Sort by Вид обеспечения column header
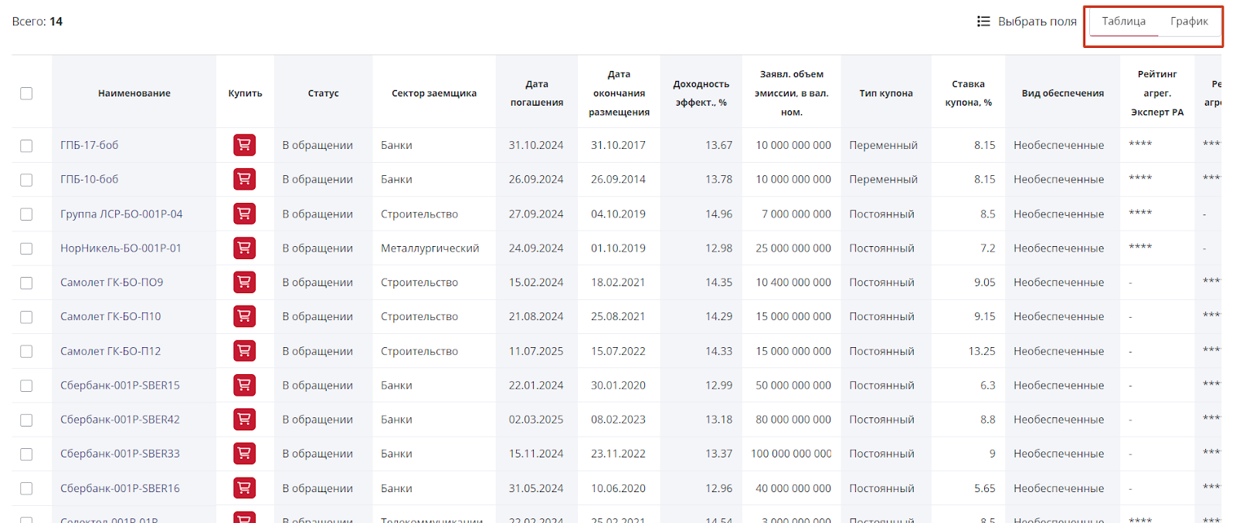This screenshot has height=523, width=1236. click(x=1063, y=93)
